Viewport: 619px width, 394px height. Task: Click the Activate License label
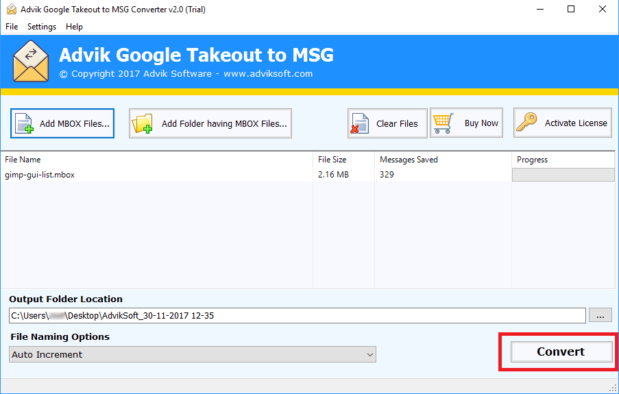(576, 123)
